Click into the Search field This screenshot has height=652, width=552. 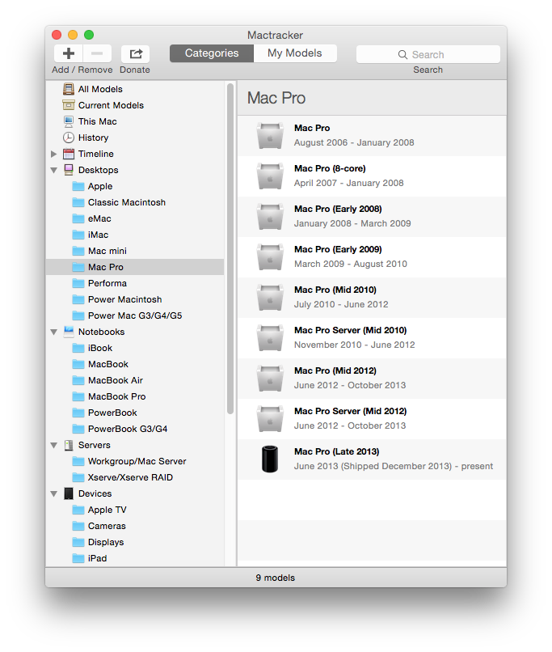tap(428, 54)
